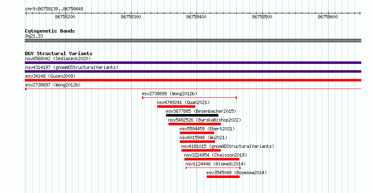Image resolution: width=373 pixels, height=193 pixels.
Task: Select the nsv4181015 red variant bar
Action: pyautogui.click(x=201, y=150)
